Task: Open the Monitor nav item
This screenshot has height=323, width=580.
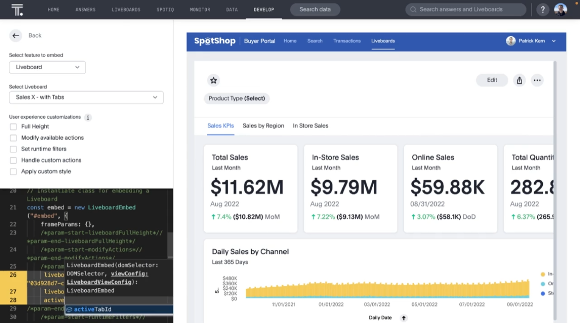Action: click(x=200, y=10)
